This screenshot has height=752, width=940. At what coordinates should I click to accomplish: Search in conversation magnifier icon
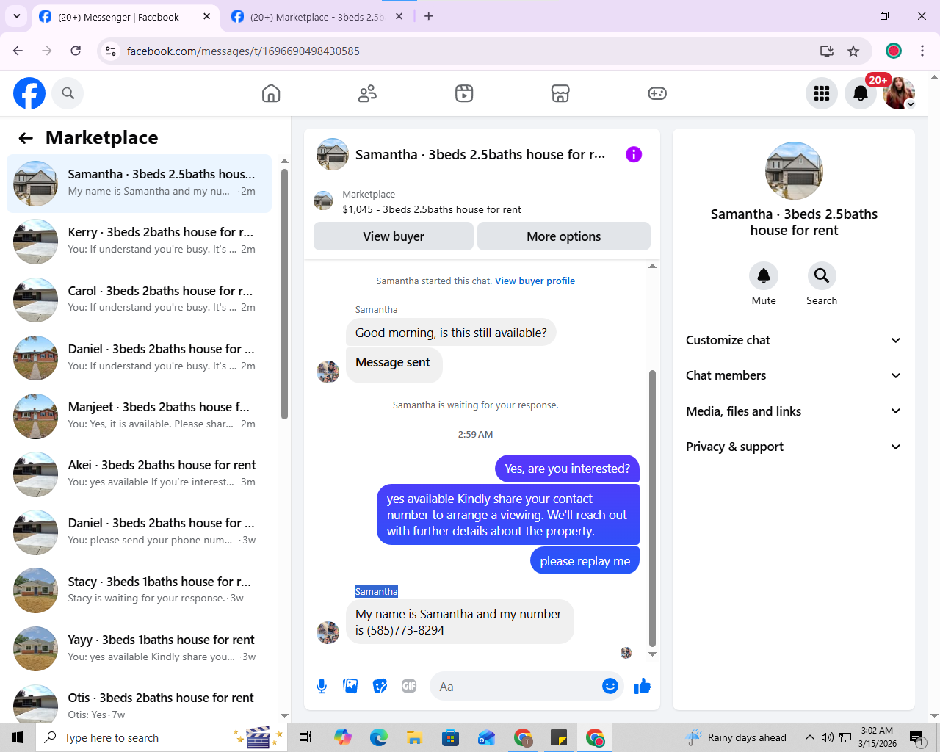pos(822,275)
